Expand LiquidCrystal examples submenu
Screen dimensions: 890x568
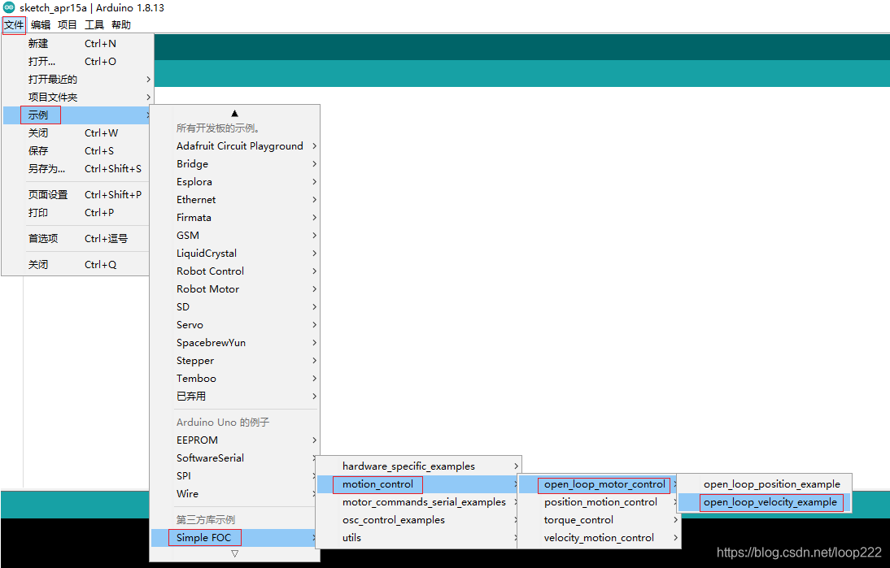[234, 254]
